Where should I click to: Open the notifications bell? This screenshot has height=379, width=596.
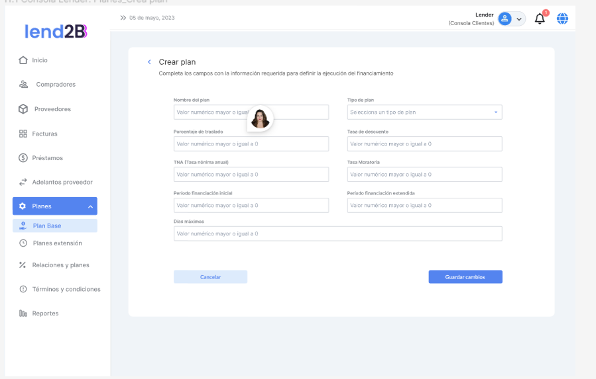coord(540,19)
